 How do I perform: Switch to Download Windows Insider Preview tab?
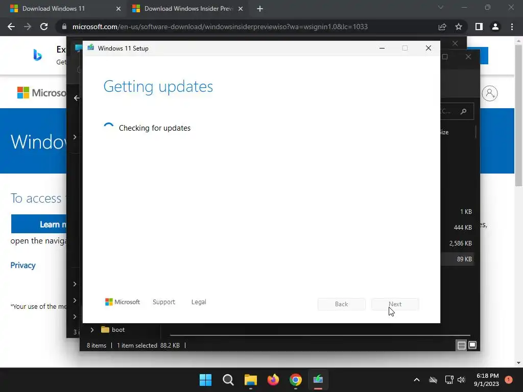(188, 9)
